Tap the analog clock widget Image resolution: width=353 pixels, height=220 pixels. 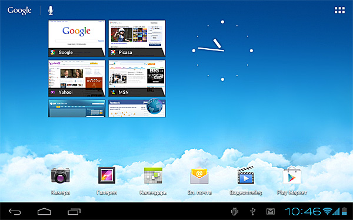click(222, 50)
